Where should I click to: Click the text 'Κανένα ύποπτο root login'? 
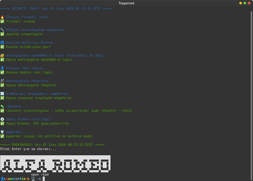[x=29, y=72]
